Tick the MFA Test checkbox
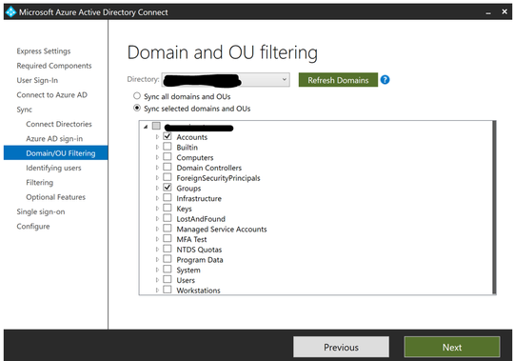Viewport: 513px width, 361px height. [x=168, y=238]
